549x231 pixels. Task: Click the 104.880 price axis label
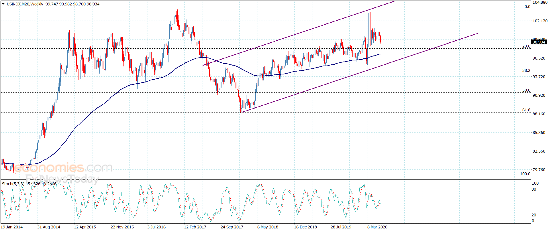point(540,2)
